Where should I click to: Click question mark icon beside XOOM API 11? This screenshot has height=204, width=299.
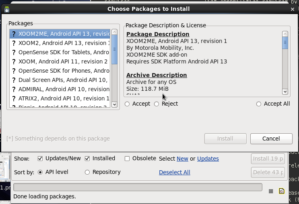[14, 61]
